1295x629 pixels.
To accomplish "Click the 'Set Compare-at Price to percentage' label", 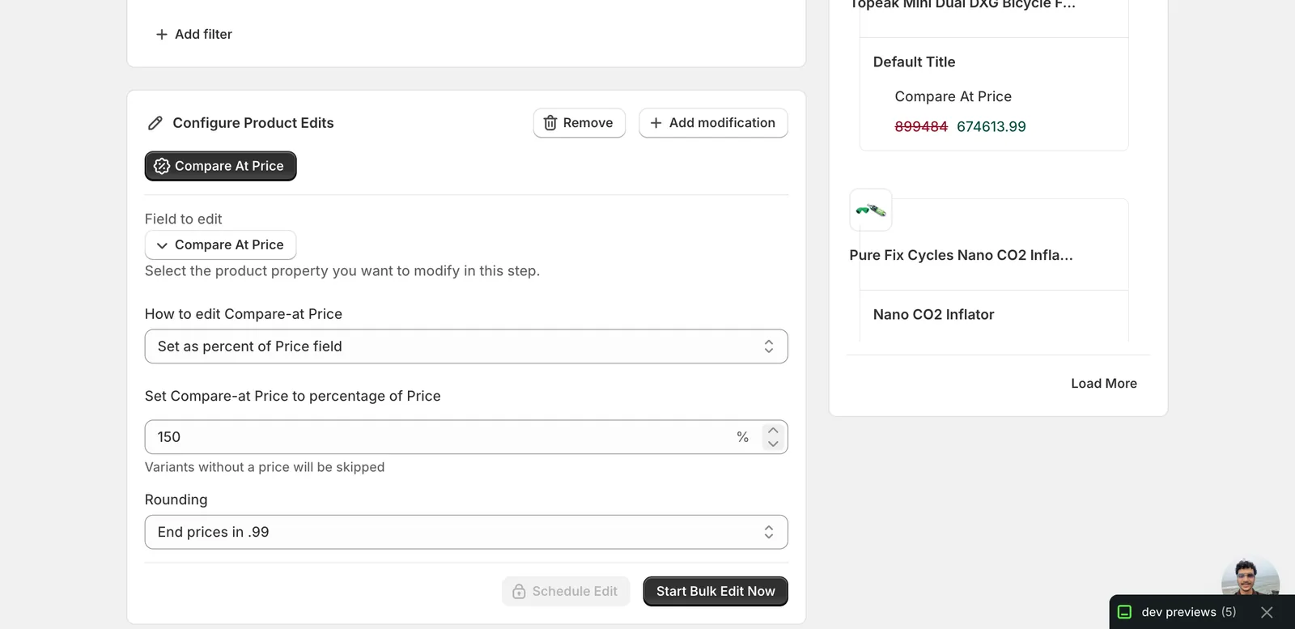I will (x=293, y=396).
